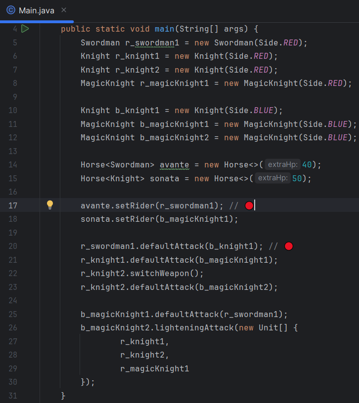
Task: Place cursor on the main method name
Action: click(x=165, y=29)
